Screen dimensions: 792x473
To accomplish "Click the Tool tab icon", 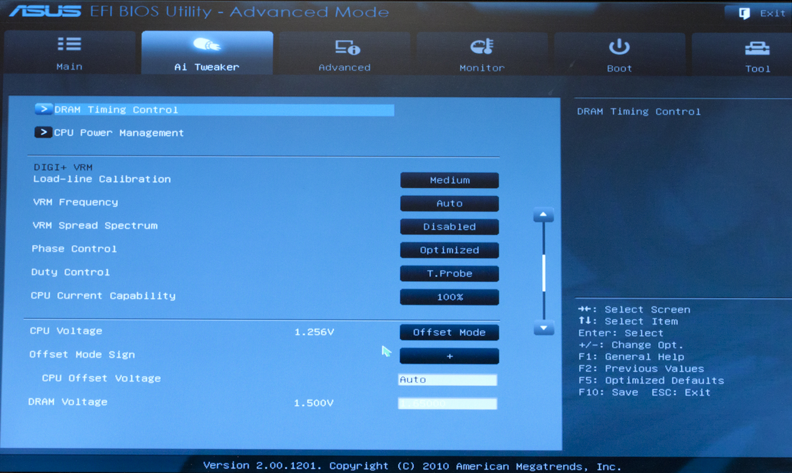I will [x=757, y=48].
